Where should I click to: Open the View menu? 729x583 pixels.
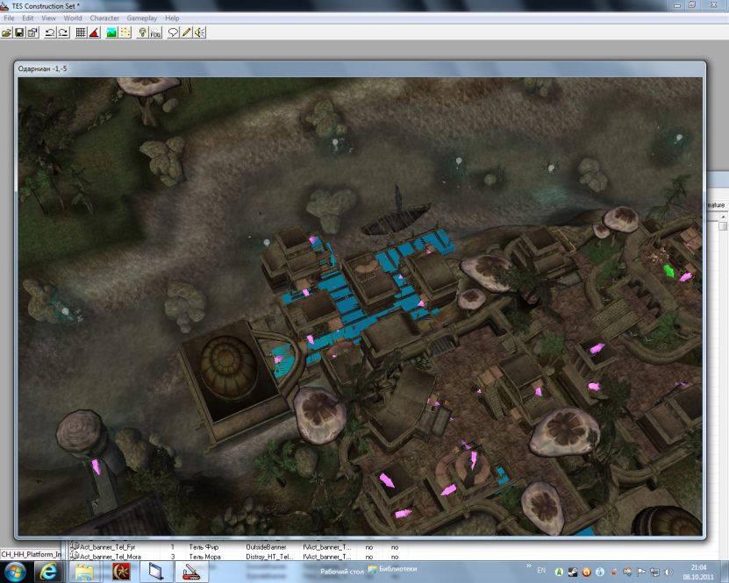49,18
